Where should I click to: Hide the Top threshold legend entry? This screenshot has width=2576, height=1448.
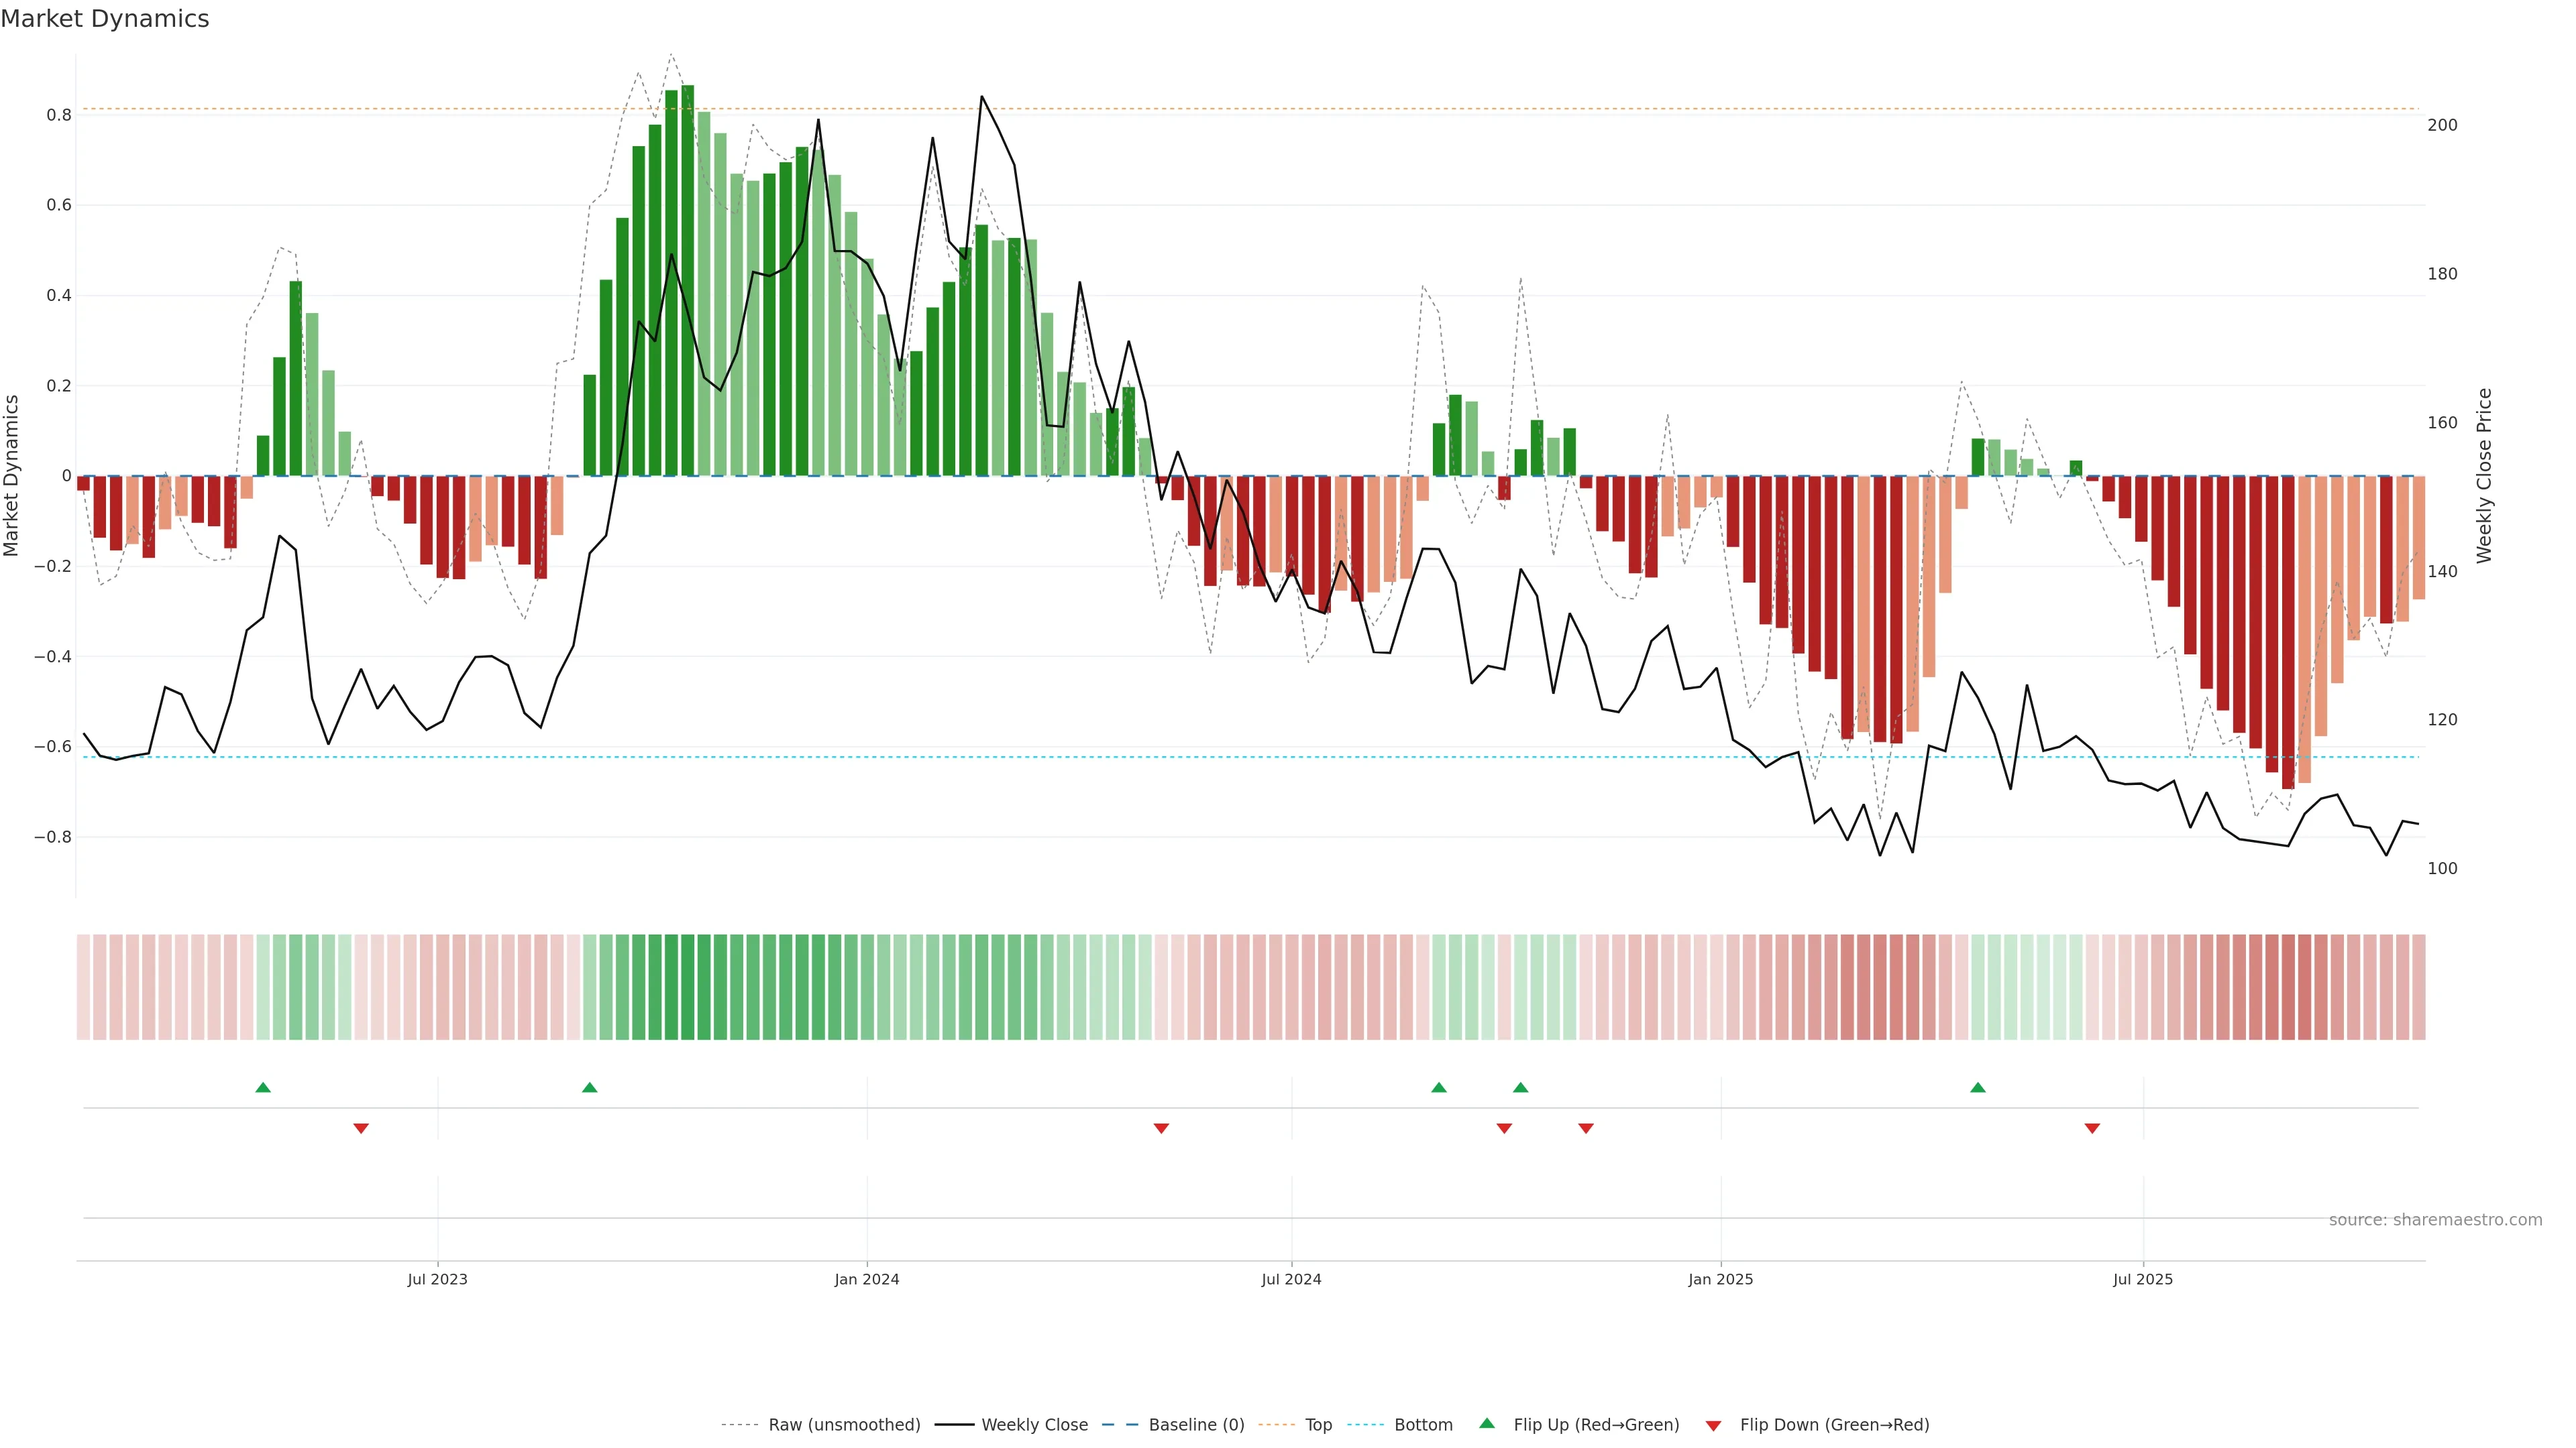coord(1318,1424)
